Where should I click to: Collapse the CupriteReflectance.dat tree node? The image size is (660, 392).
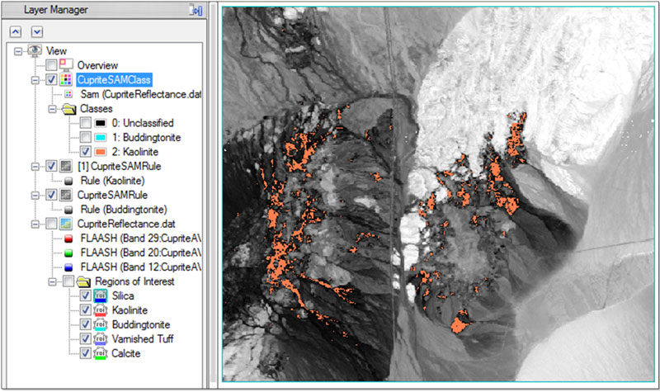[35, 223]
